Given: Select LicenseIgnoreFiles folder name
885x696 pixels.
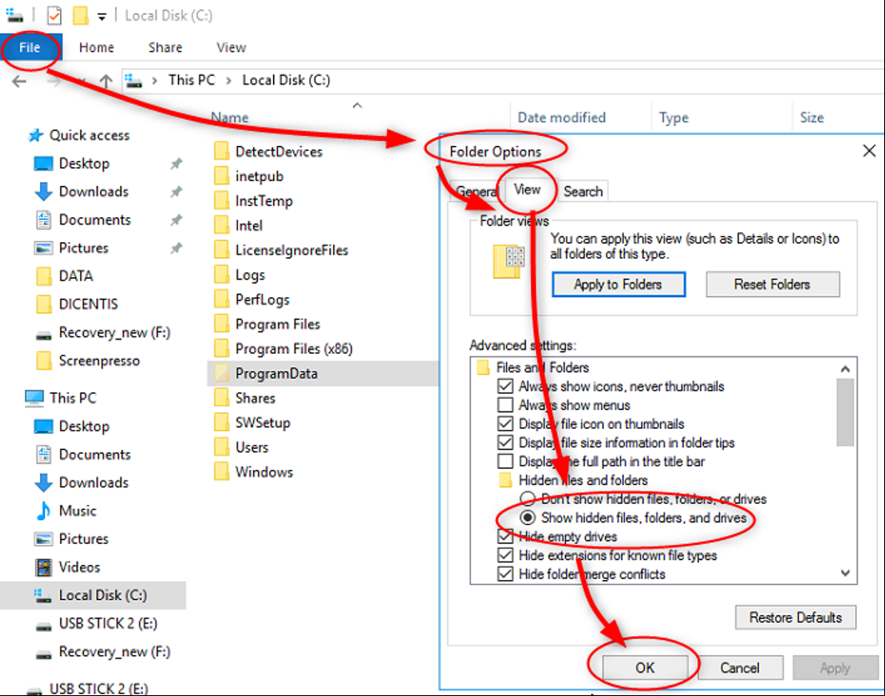Looking at the screenshot, I should tap(292, 250).
